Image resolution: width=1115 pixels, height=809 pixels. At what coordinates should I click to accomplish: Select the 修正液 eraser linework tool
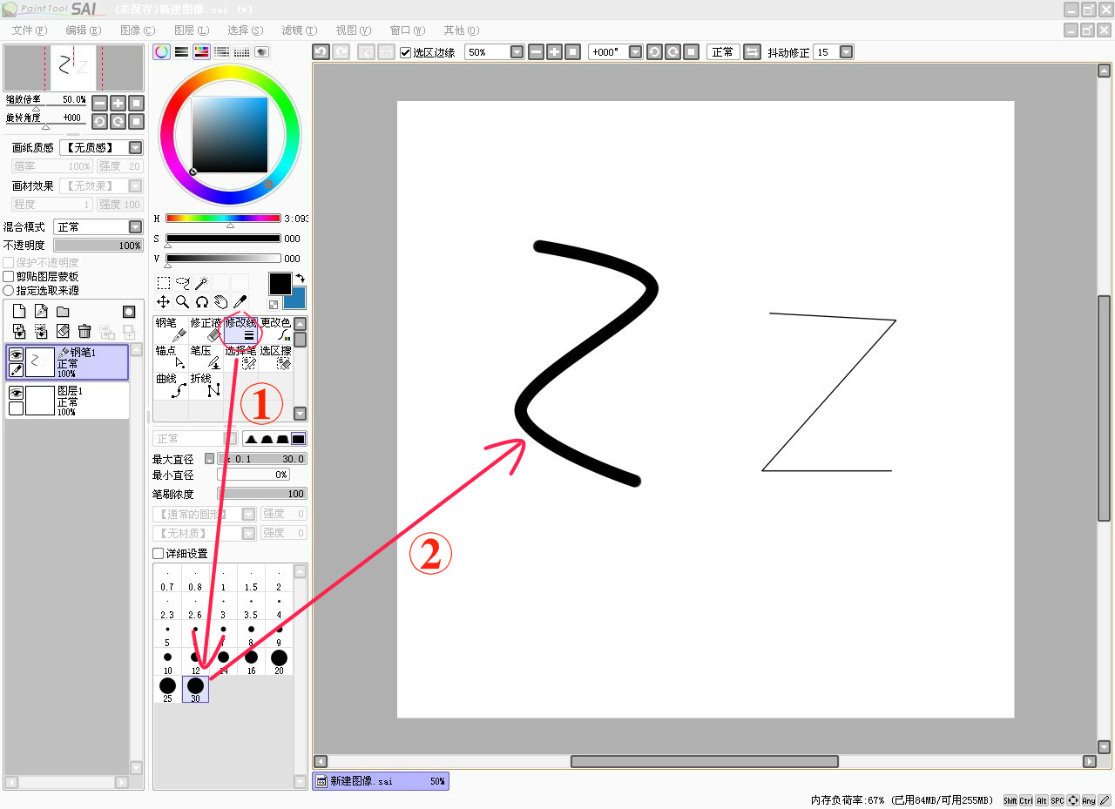tap(206, 329)
